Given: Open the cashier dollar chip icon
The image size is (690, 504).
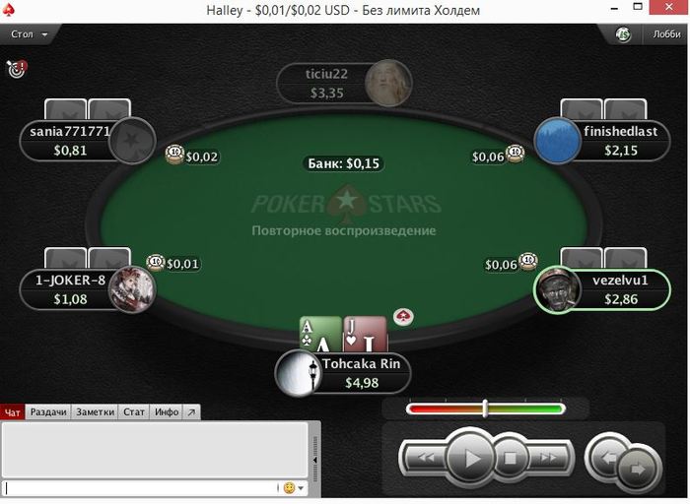Looking at the screenshot, I should (623, 34).
